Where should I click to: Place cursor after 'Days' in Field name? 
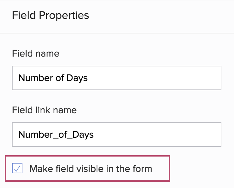point(88,78)
